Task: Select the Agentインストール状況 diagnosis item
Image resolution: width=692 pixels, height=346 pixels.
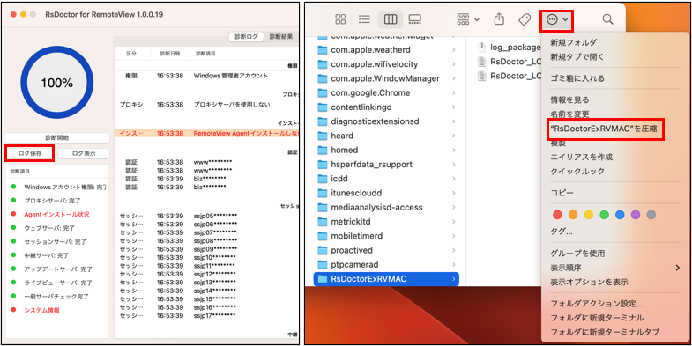Action: pyautogui.click(x=56, y=214)
